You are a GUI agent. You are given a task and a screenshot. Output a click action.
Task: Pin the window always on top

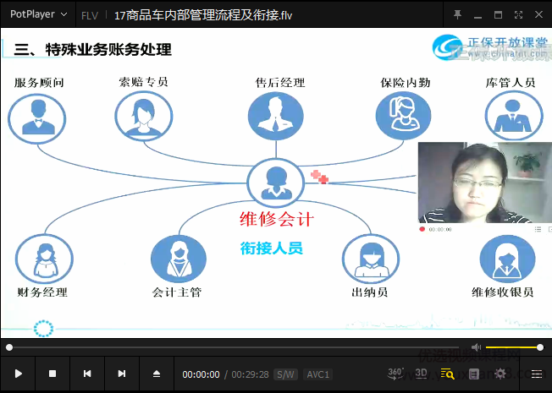click(458, 15)
